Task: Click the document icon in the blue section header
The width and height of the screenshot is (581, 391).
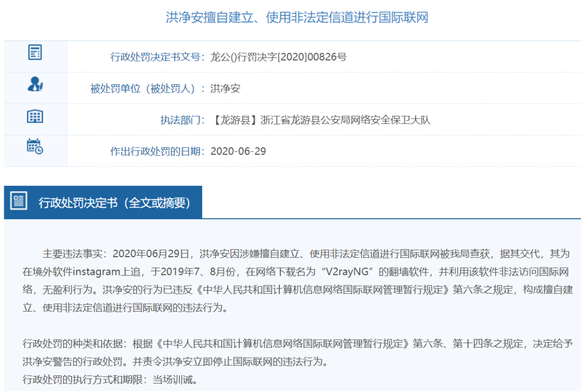Action: coord(19,202)
